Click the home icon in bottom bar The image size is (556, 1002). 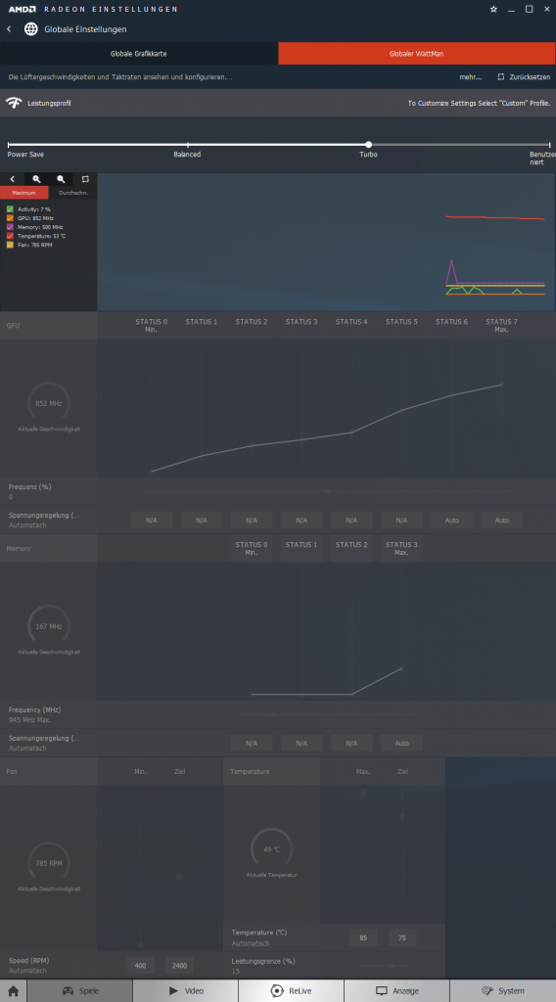click(x=13, y=991)
